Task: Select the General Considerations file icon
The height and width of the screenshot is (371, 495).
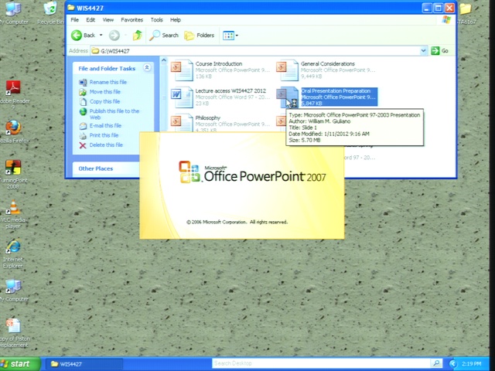Action: (287, 70)
